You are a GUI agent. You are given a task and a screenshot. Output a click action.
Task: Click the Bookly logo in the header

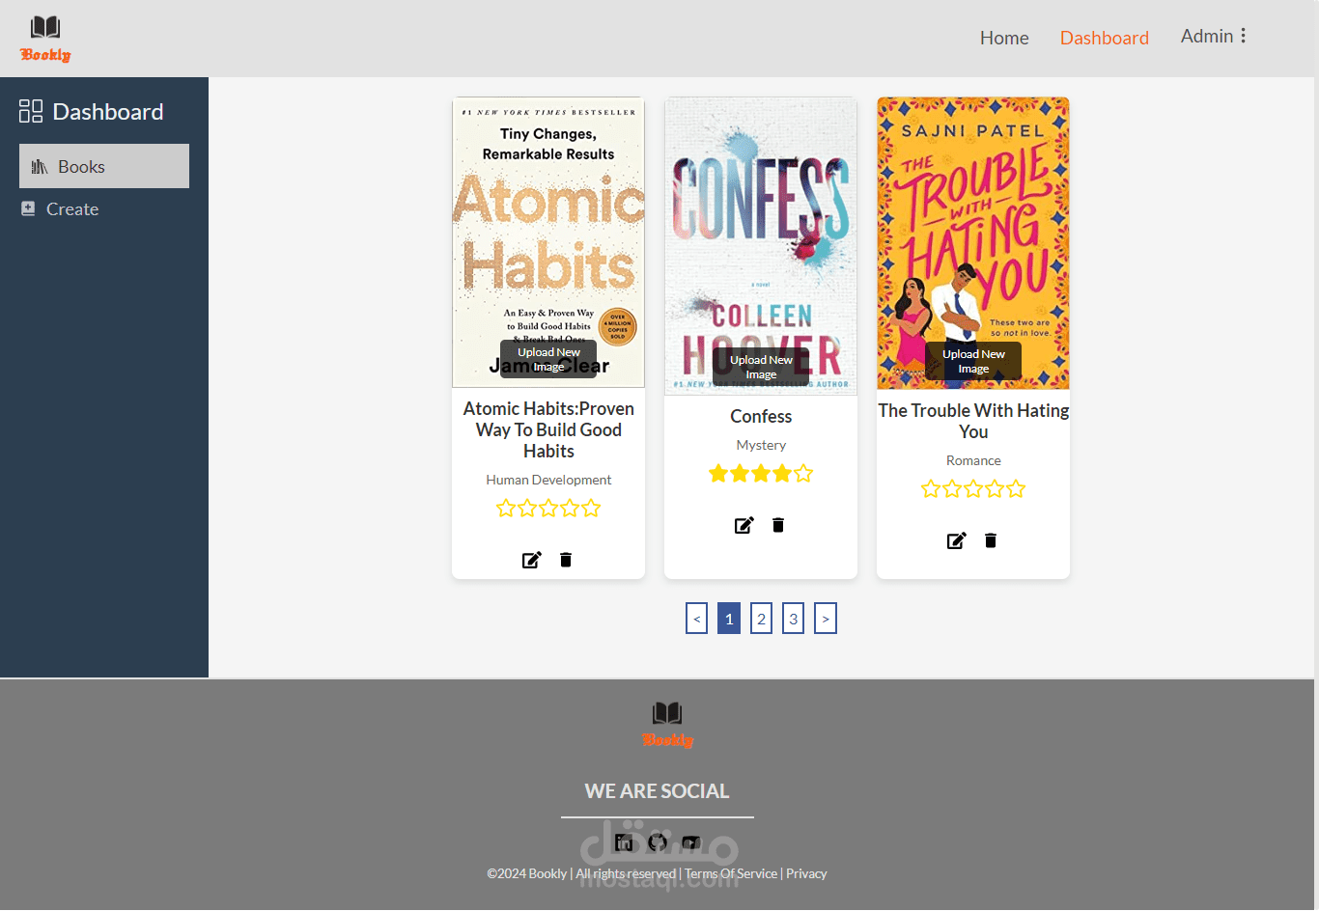(45, 39)
